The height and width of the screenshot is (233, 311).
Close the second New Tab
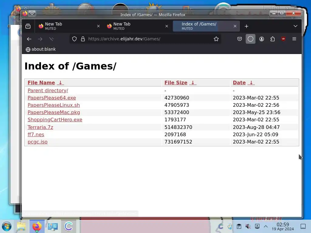167,26
